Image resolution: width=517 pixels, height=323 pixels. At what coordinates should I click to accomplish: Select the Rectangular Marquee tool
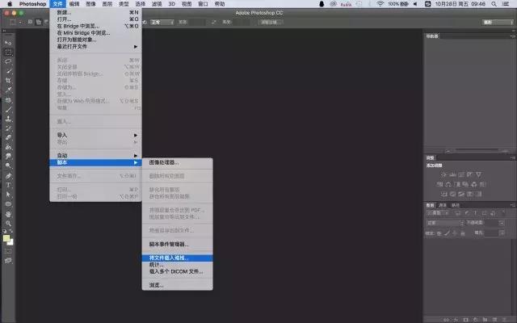8,52
